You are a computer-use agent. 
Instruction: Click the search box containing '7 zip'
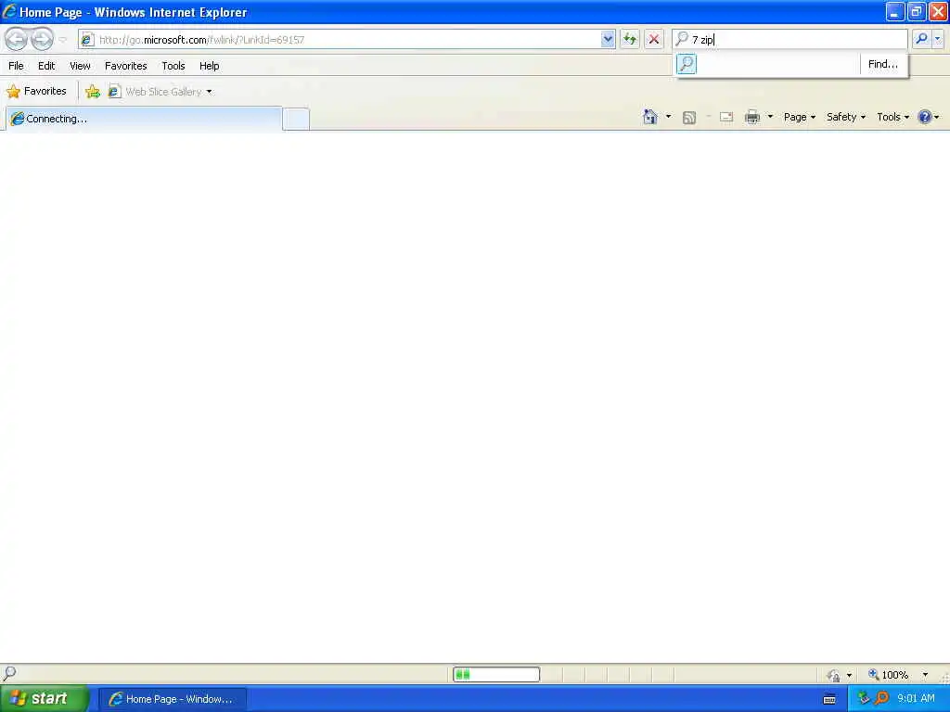tap(790, 40)
